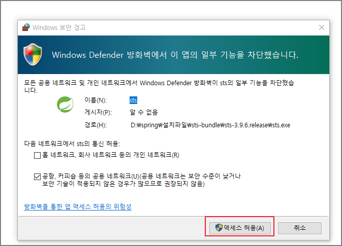The image size is (342, 246).
Task: Close the Windows 보안 경고 dialog
Action: coord(322,27)
